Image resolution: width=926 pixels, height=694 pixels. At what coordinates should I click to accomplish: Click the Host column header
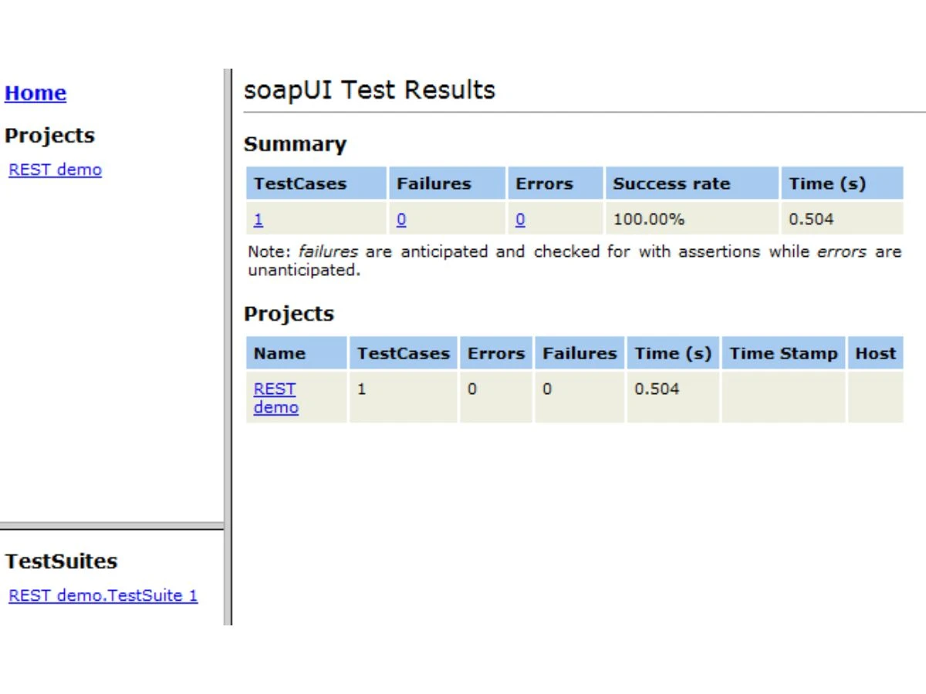point(875,353)
